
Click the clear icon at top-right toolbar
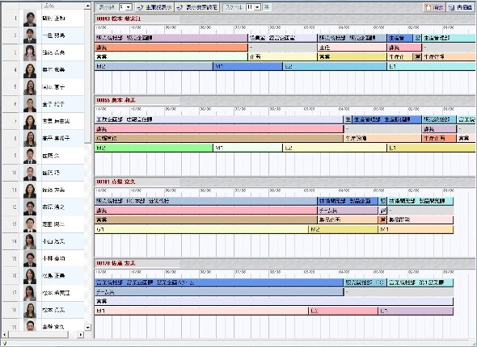pyautogui.click(x=428, y=7)
